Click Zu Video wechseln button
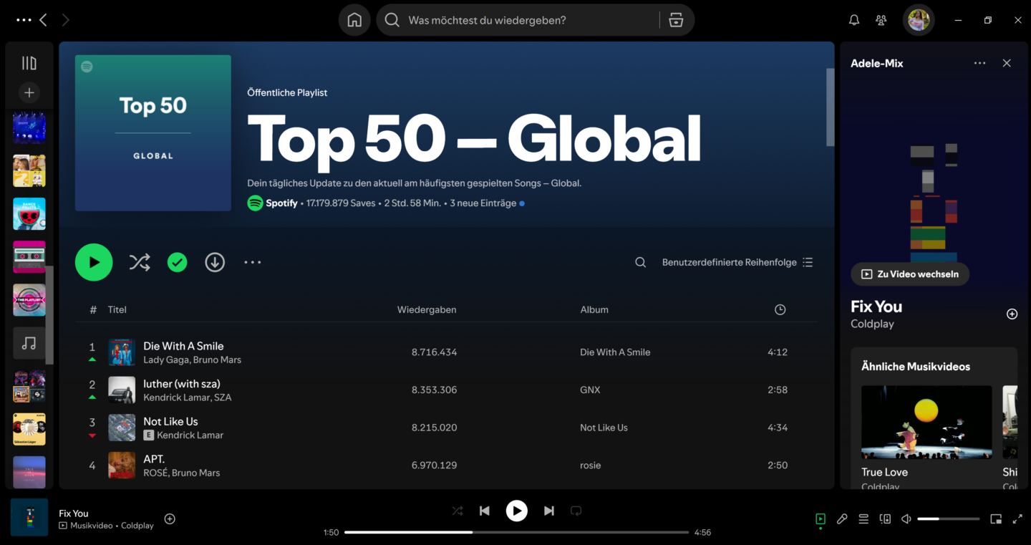The height and width of the screenshot is (545, 1031). pyautogui.click(x=910, y=274)
